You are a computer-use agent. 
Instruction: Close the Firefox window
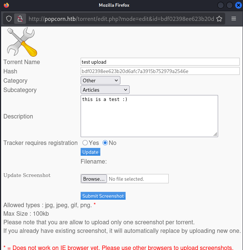pos(238,5)
